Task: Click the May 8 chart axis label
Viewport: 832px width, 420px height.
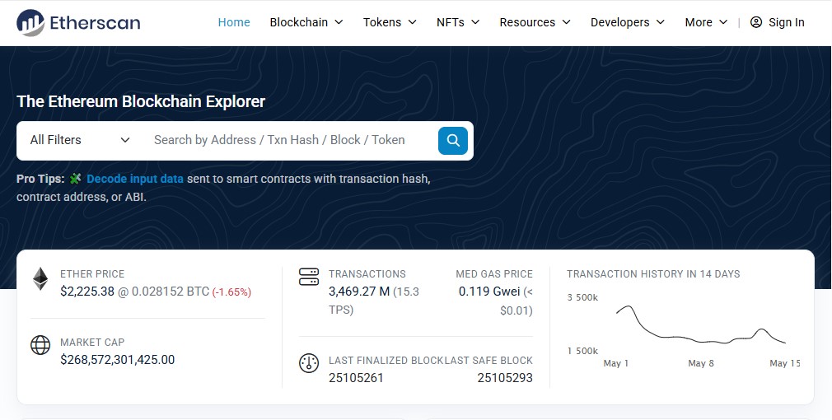Action: pyautogui.click(x=701, y=363)
